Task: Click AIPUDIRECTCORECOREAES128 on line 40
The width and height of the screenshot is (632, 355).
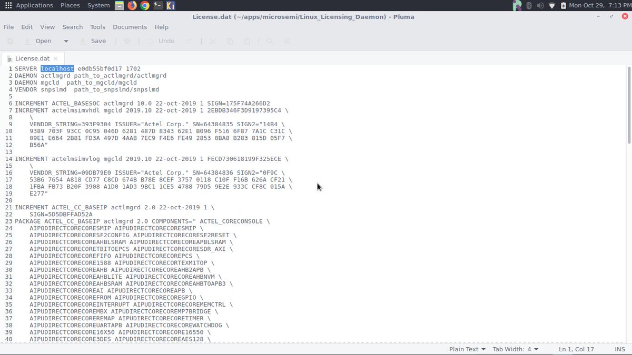Action: coord(159,339)
